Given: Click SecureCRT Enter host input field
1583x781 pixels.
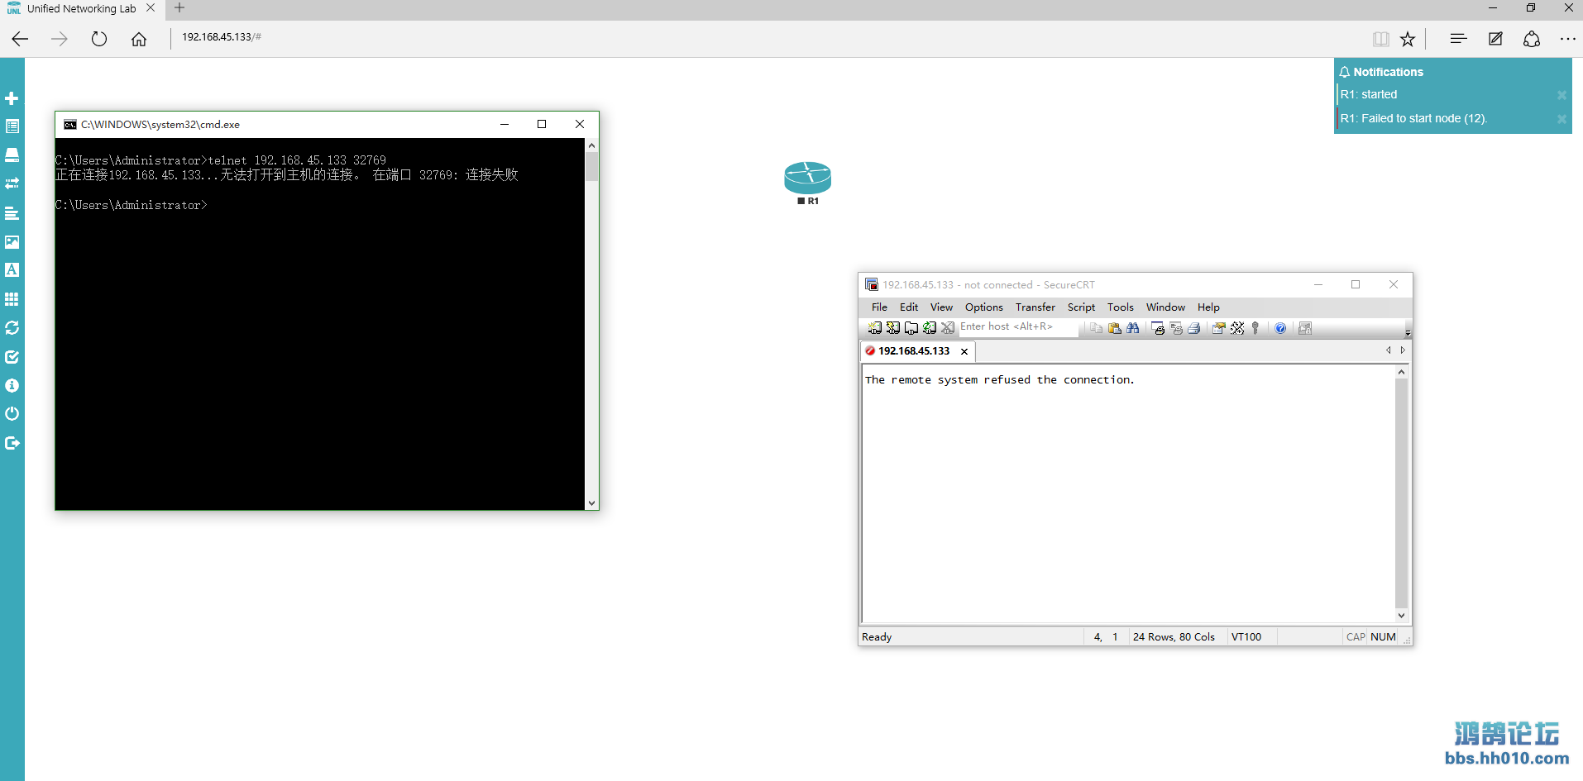Looking at the screenshot, I should [1018, 327].
